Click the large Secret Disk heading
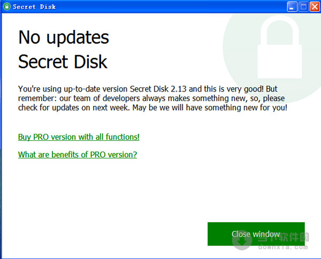The image size is (321, 259). coord(63,62)
